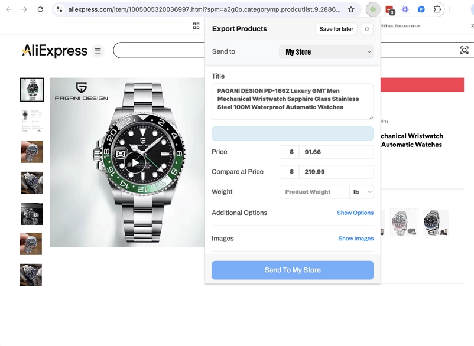Click the Compare at Price field

336,172
